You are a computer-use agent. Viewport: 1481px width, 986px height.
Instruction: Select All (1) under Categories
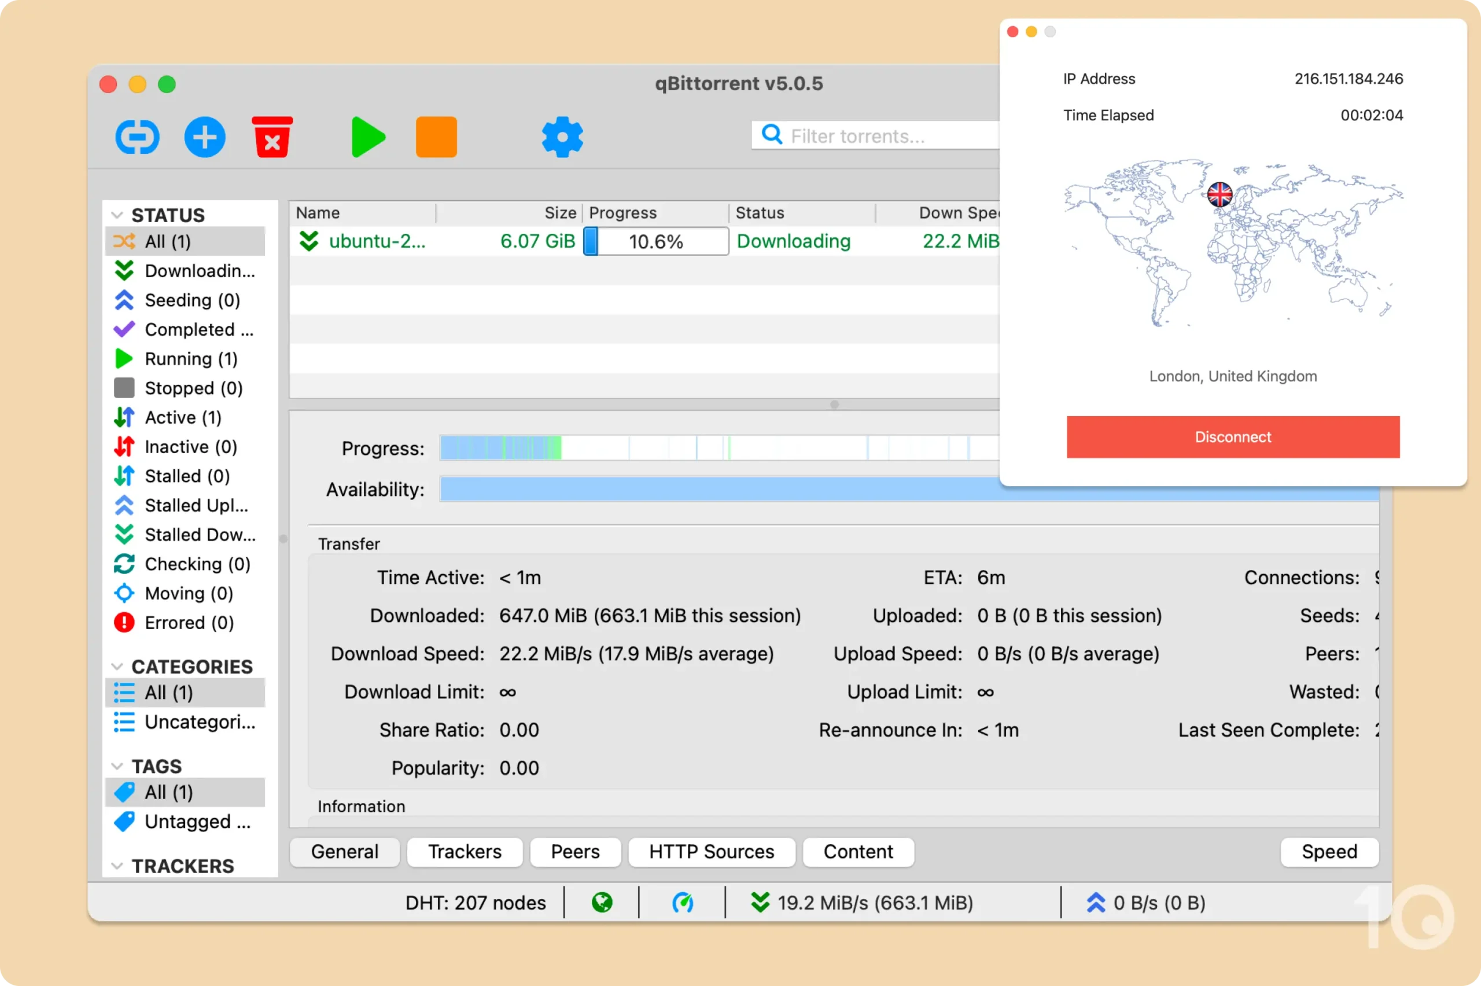(x=186, y=693)
